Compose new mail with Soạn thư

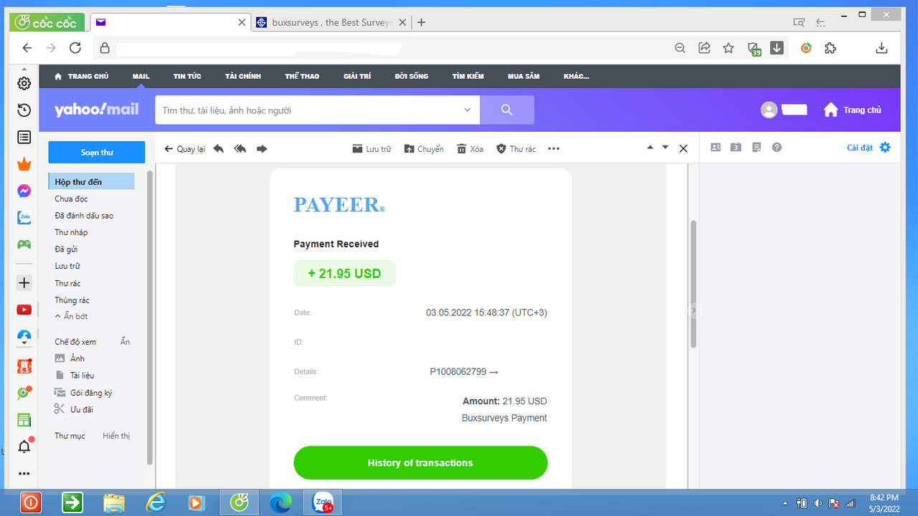[97, 153]
